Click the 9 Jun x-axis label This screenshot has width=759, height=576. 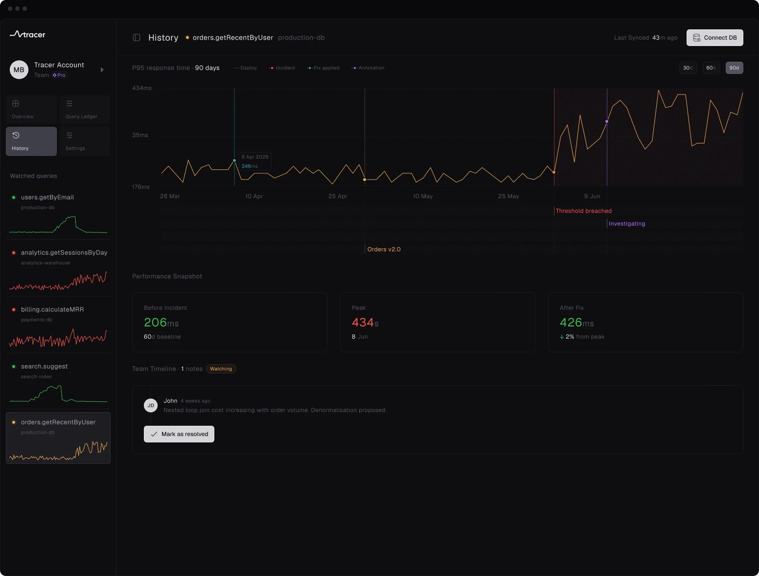tap(592, 196)
